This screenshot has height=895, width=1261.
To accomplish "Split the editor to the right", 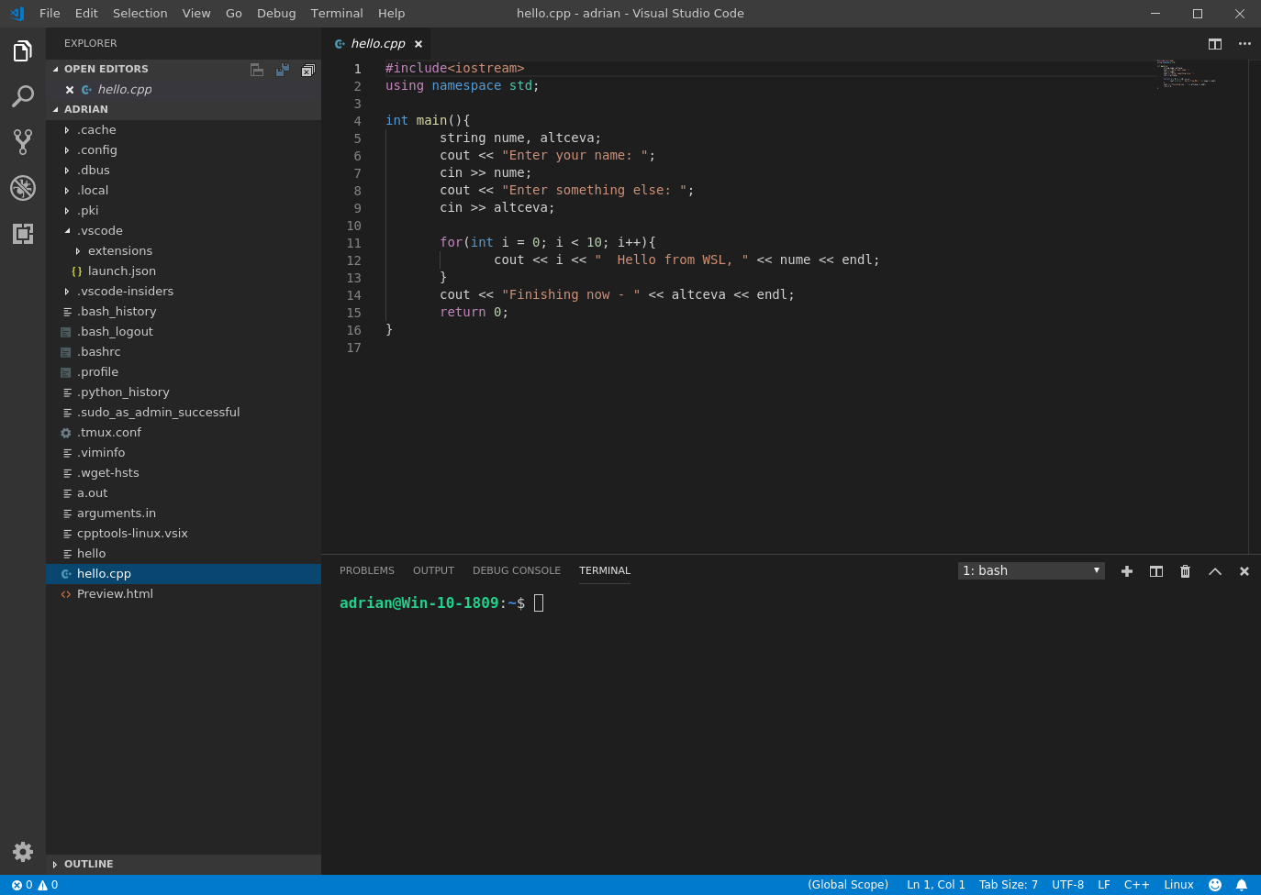I will [1215, 44].
